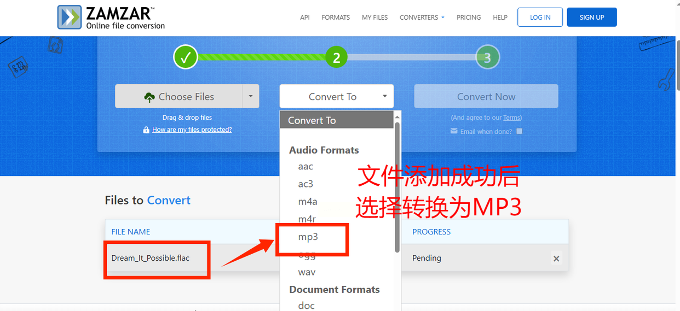680x311 pixels.
Task: Tick the Email when done checkbox
Action: (x=520, y=131)
